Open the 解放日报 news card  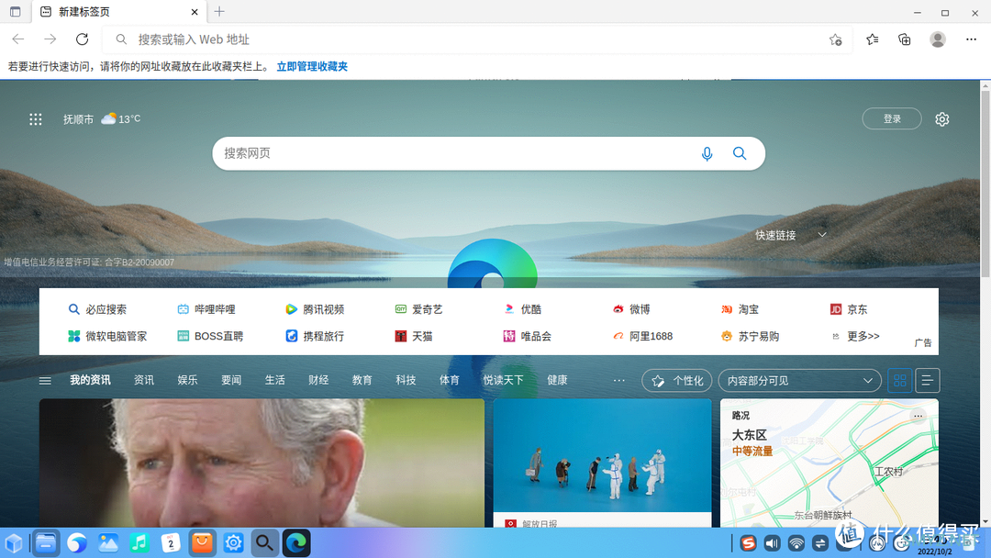(602, 463)
